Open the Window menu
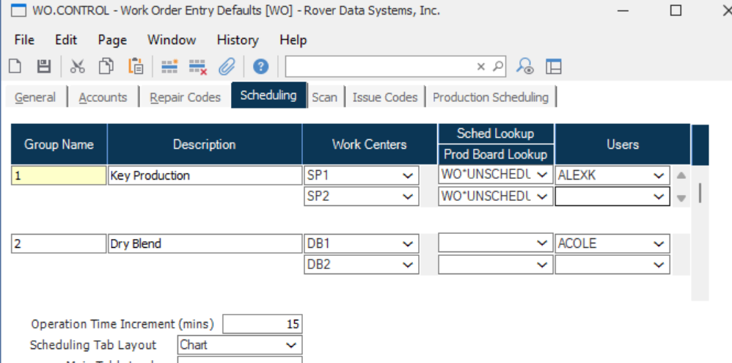Image resolution: width=732 pixels, height=363 pixels. 172,40
